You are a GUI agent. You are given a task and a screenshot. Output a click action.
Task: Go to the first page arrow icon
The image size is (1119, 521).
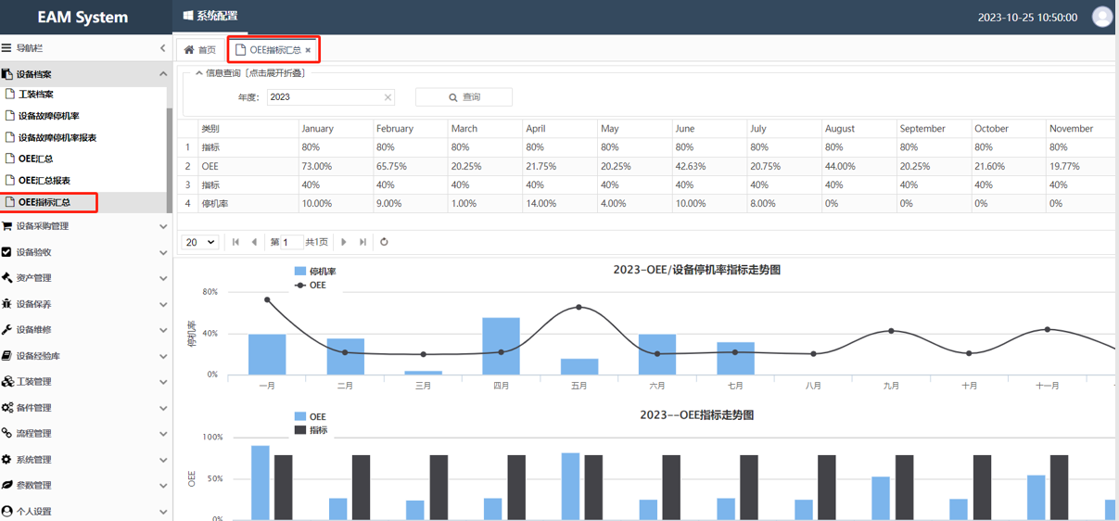[x=235, y=242]
